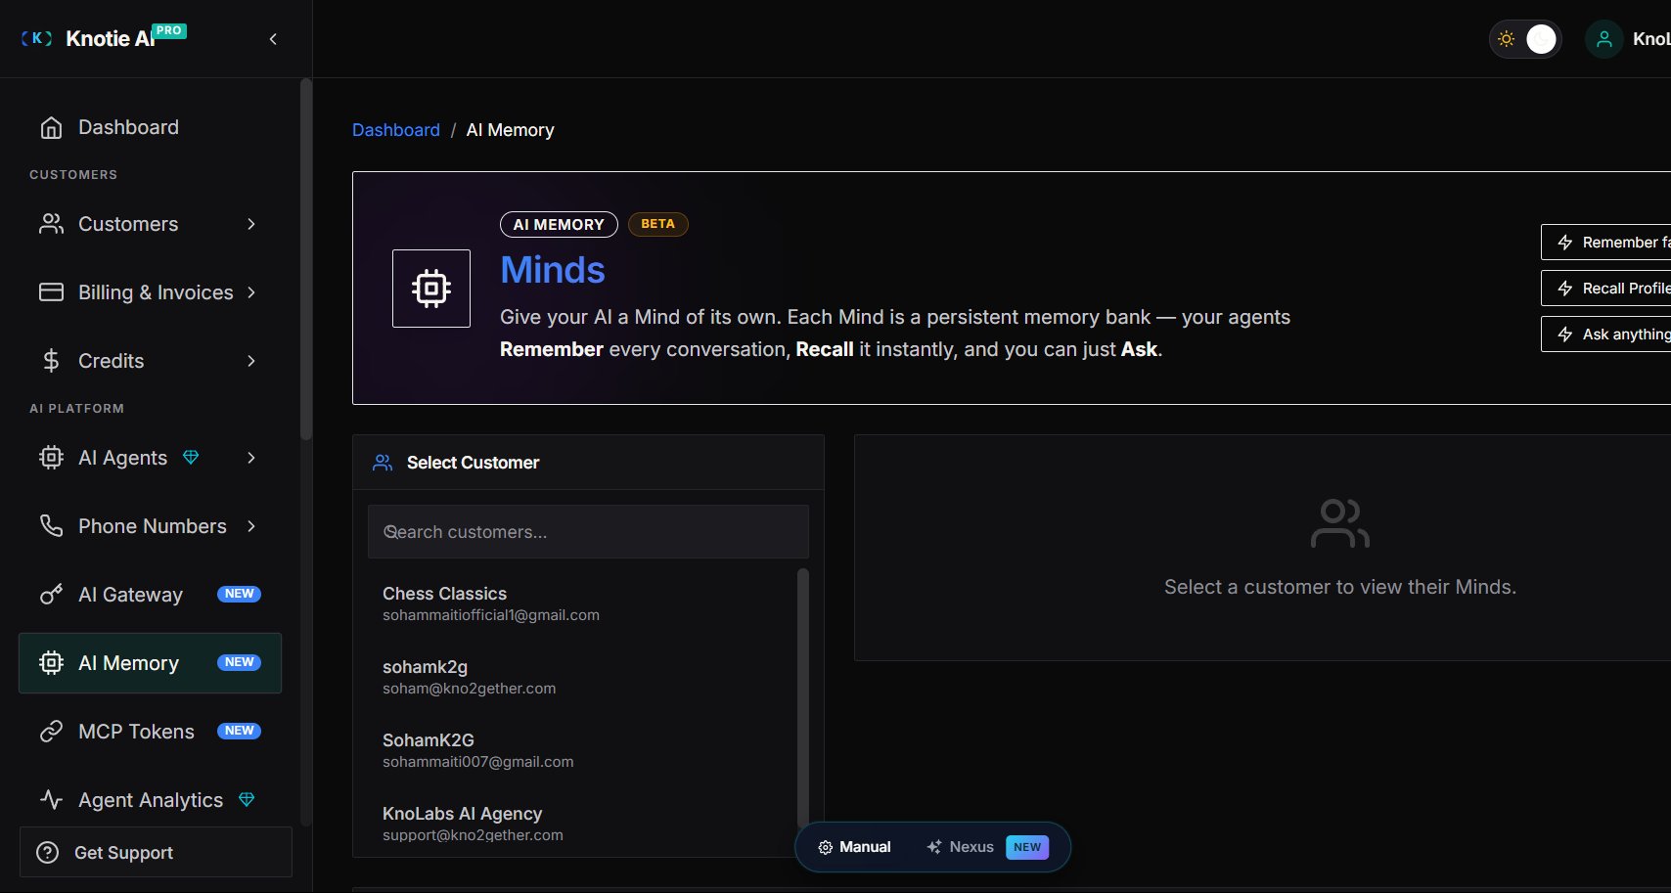Expand the Billing & Invoices chevron
1671x893 pixels.
pos(251,292)
